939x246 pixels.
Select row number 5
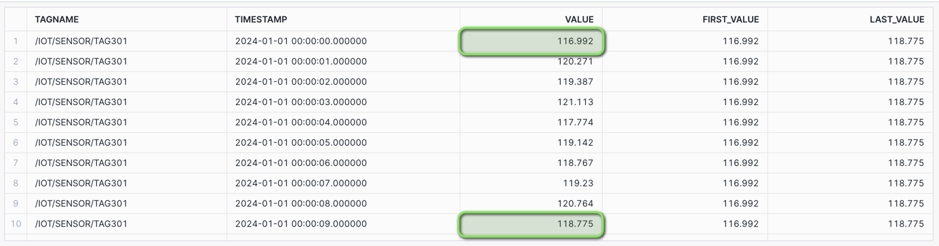coord(16,123)
